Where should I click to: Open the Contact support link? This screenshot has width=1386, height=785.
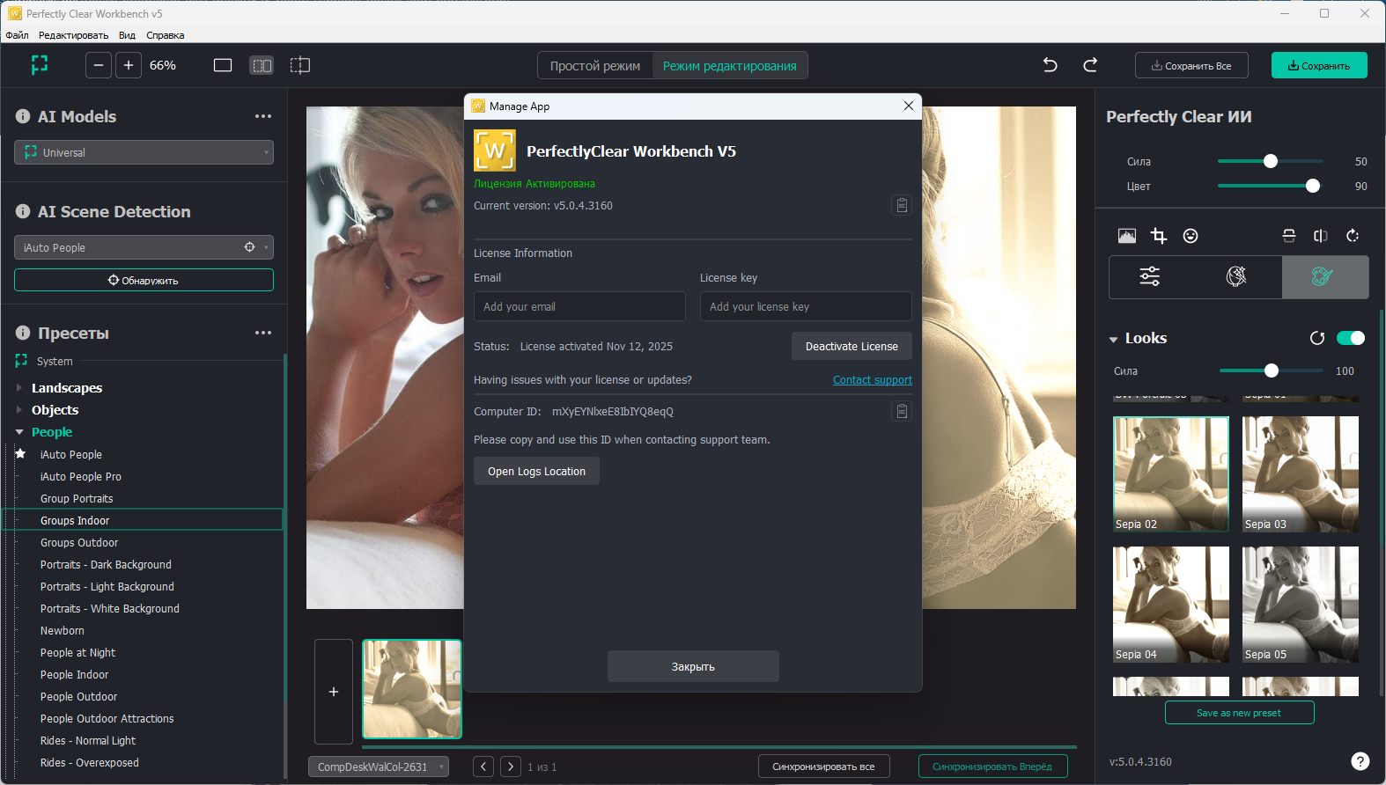(872, 380)
